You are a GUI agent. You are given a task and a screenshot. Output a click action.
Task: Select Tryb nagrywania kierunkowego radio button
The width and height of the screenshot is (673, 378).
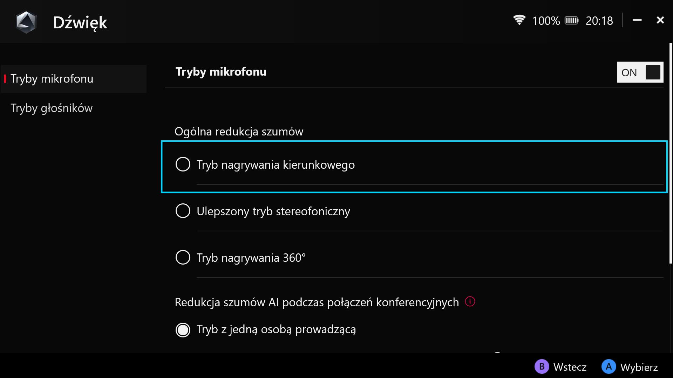[x=183, y=164]
